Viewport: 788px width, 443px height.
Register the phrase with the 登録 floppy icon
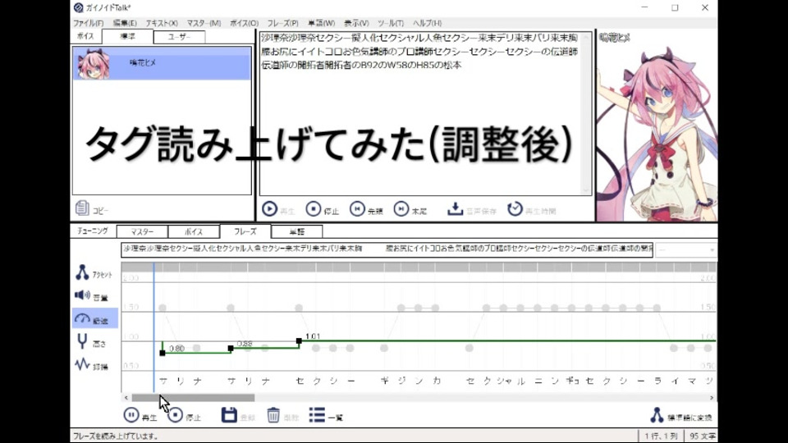(x=229, y=415)
